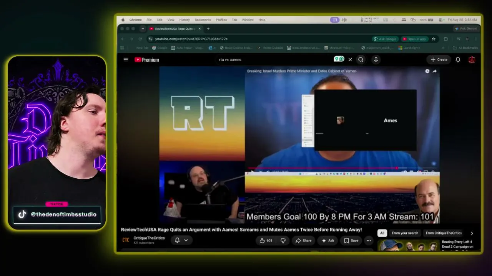Screen dimensions: 492x276
Task: Show more filter chips with arrow
Action: pos(472,233)
